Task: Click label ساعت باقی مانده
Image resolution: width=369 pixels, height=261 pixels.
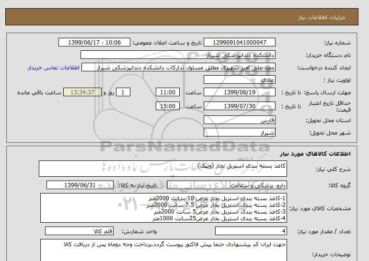Action: click(x=39, y=92)
